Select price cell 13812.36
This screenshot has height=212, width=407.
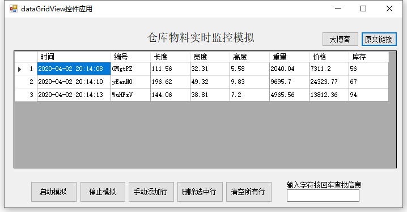pyautogui.click(x=329, y=95)
